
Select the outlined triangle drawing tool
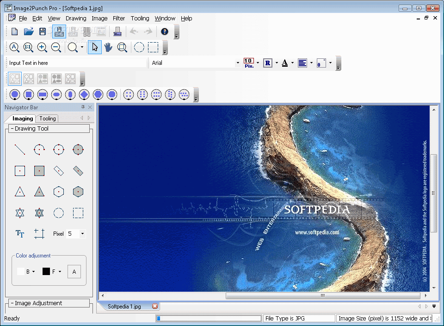[20, 192]
